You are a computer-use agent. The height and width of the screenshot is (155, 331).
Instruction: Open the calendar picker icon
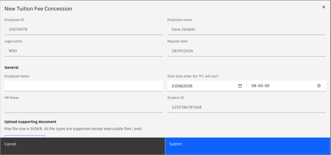point(240,86)
